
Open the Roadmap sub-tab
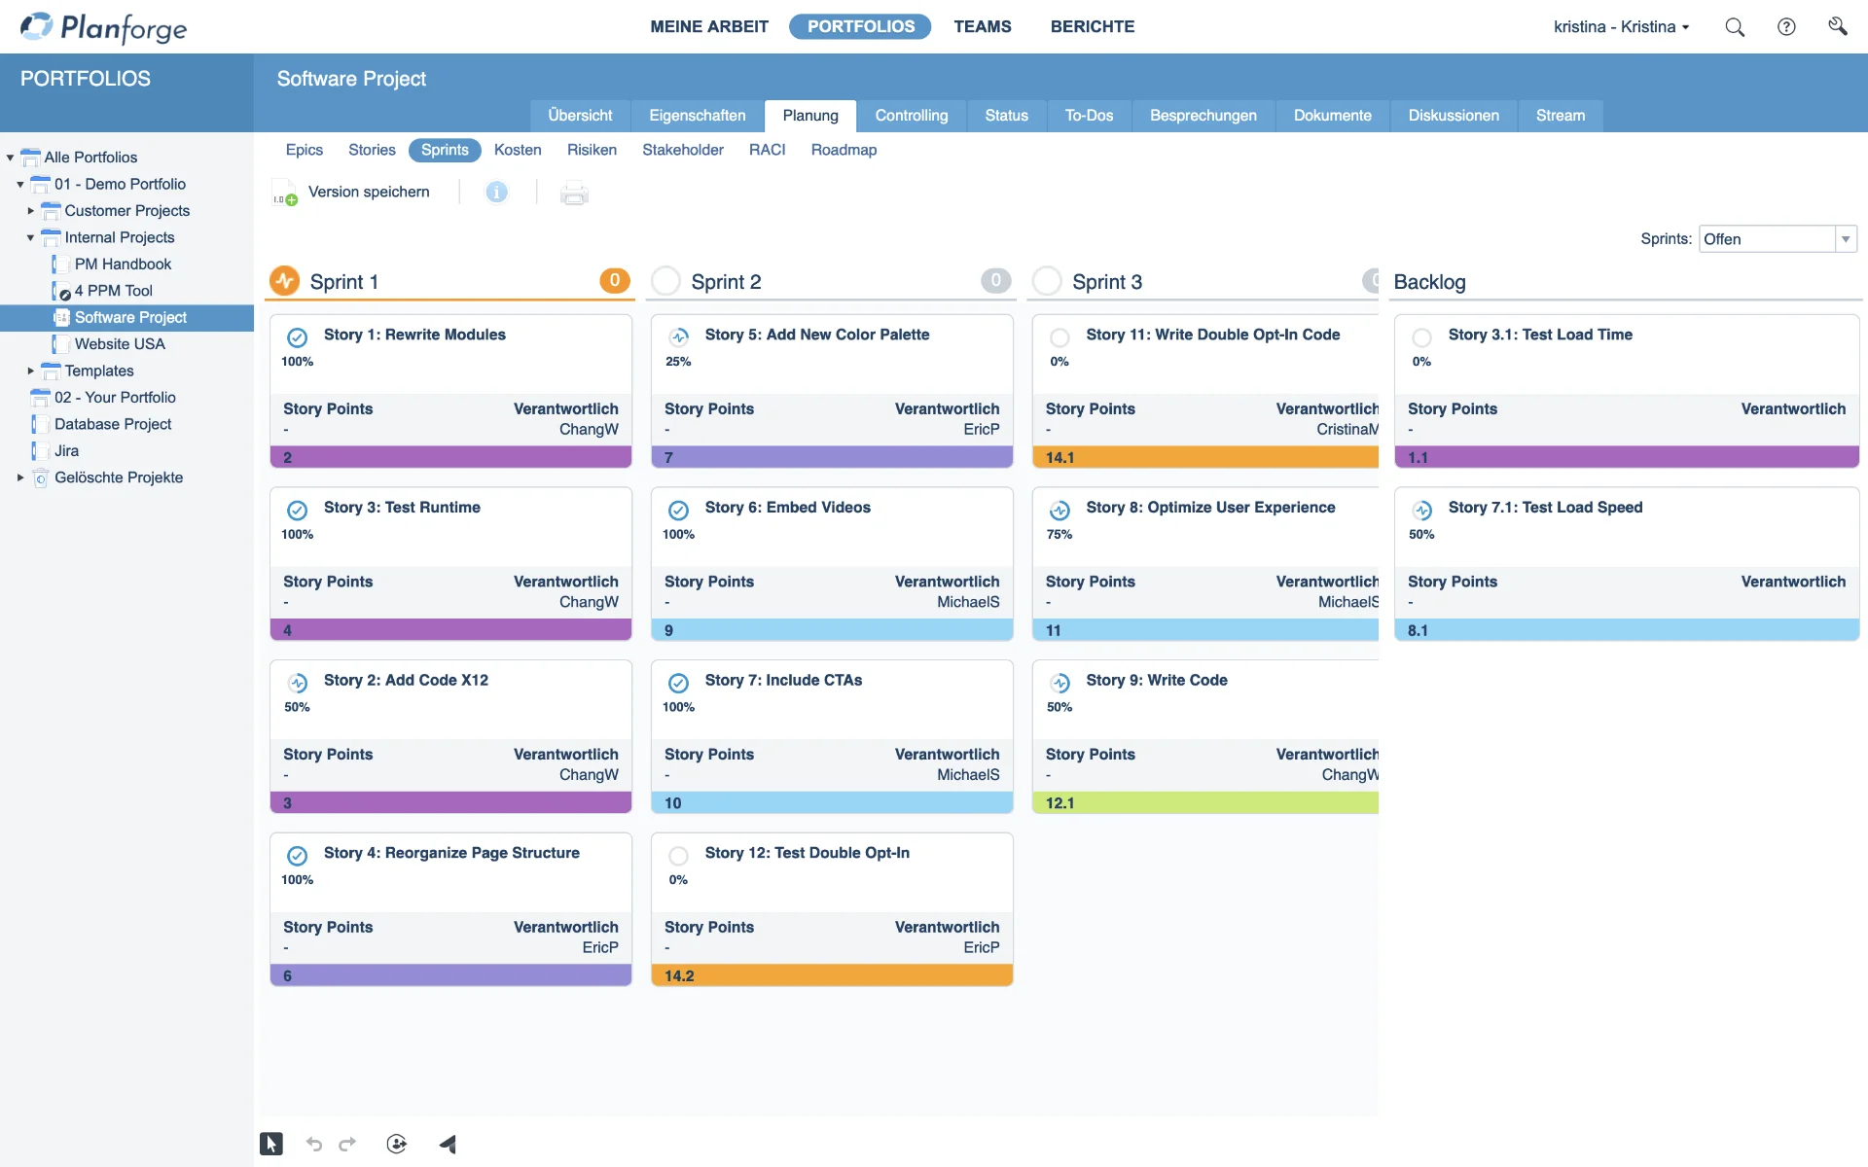(x=844, y=150)
